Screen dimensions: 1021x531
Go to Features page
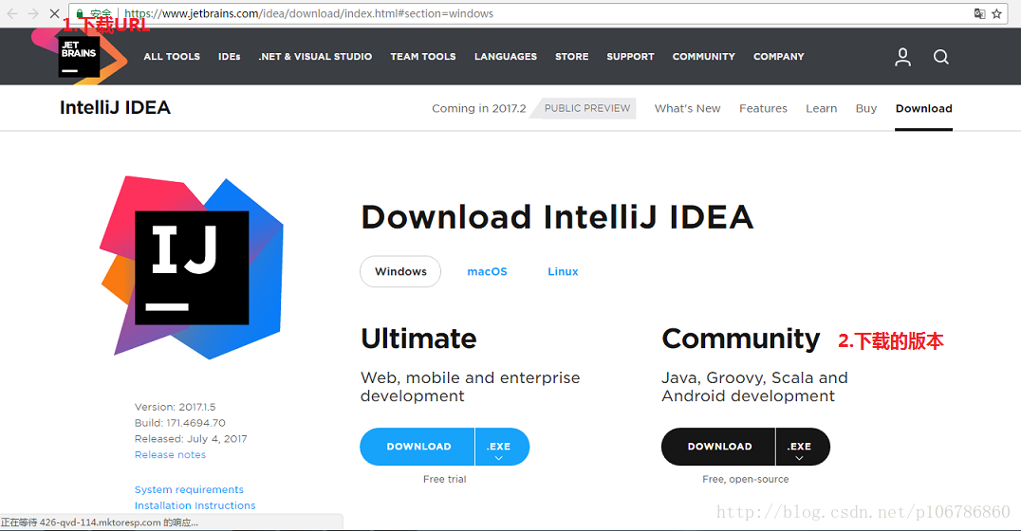pos(763,108)
